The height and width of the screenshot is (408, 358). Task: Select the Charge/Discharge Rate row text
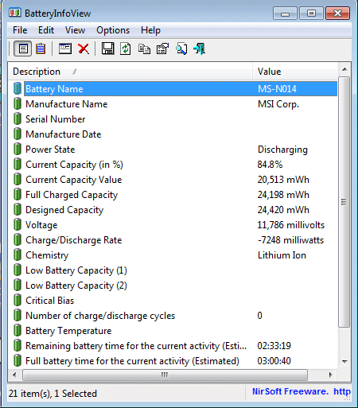[x=74, y=240]
